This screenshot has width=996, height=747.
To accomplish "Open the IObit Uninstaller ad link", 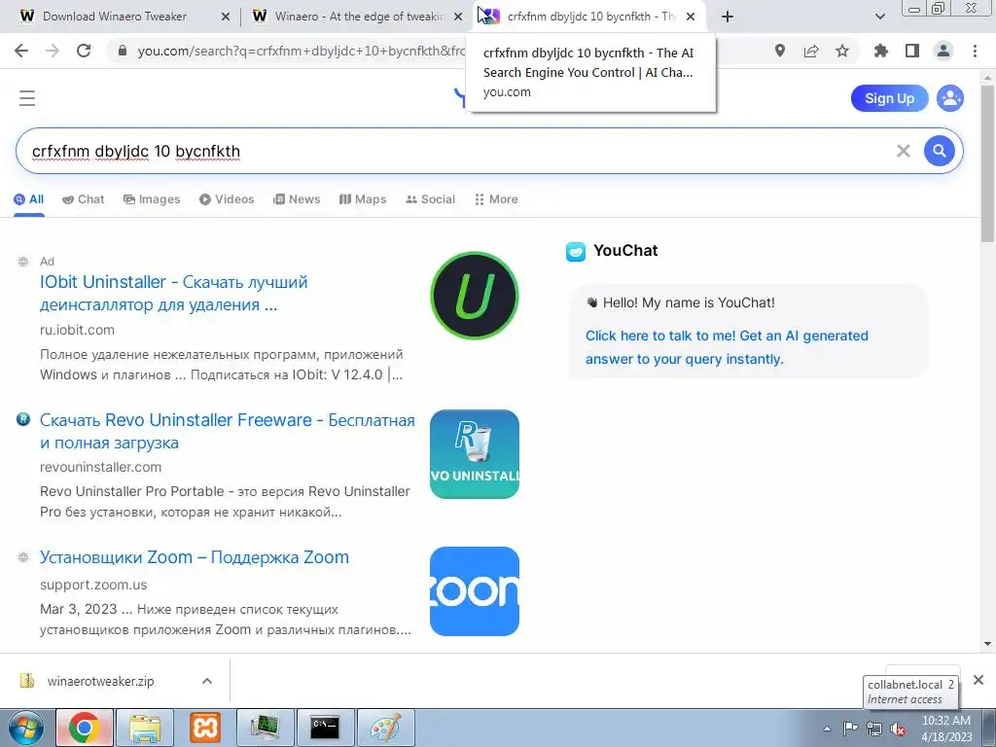I will pos(173,293).
